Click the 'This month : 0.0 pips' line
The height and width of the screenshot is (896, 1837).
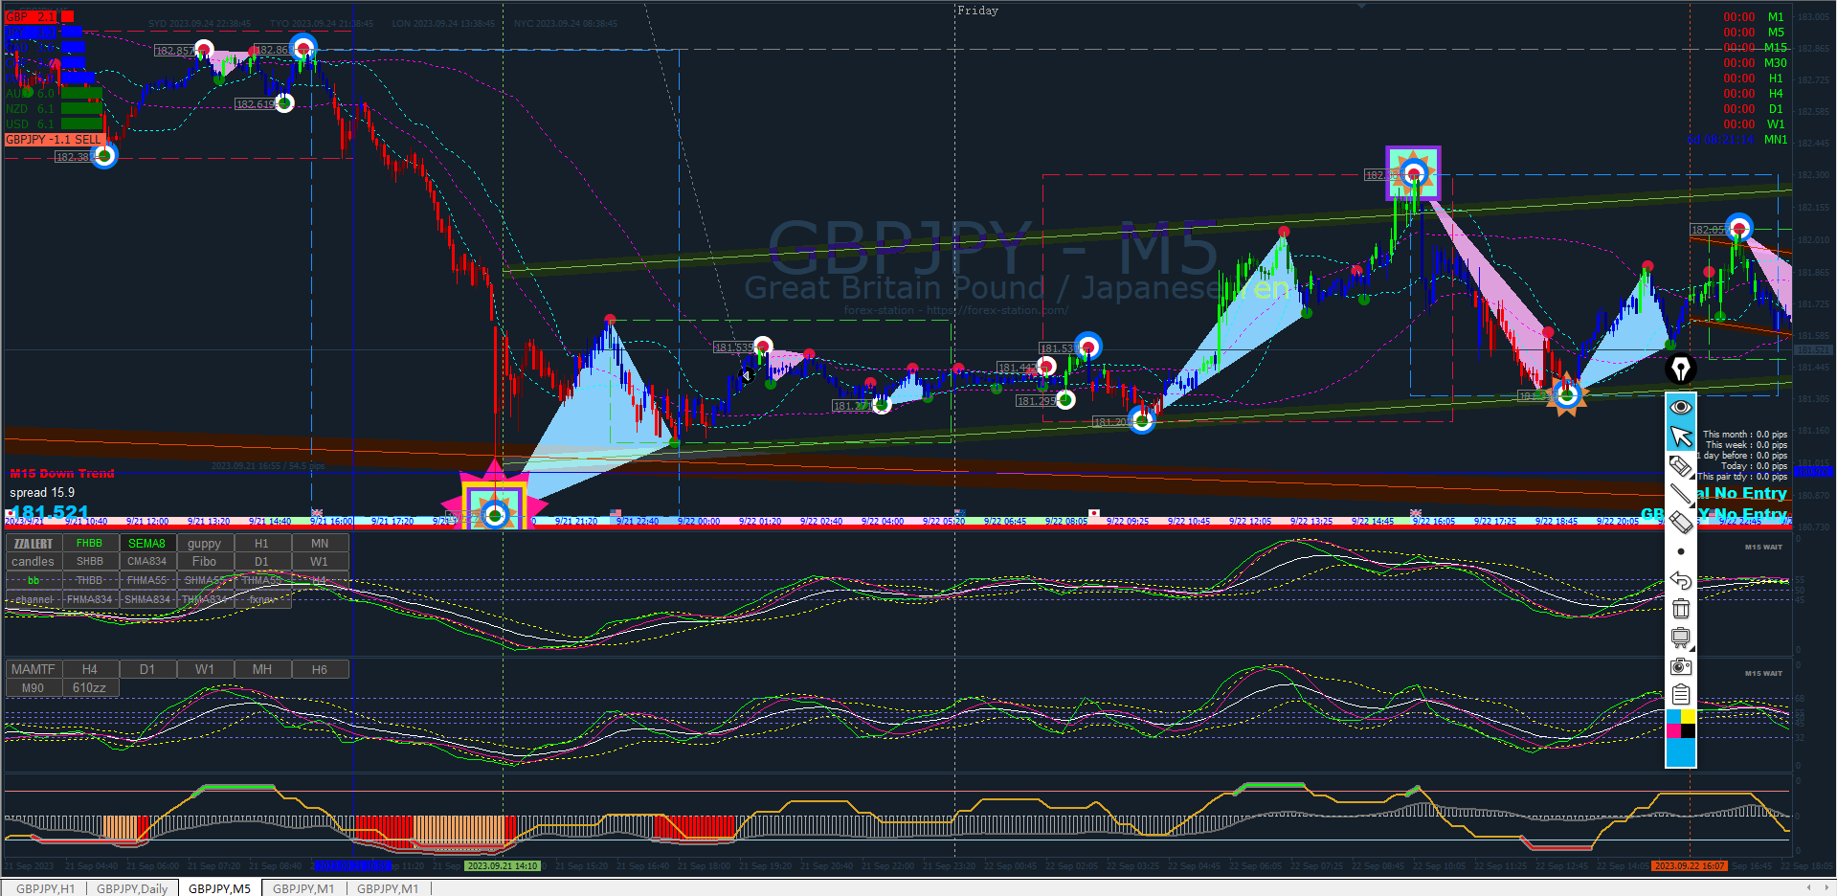1745,435
